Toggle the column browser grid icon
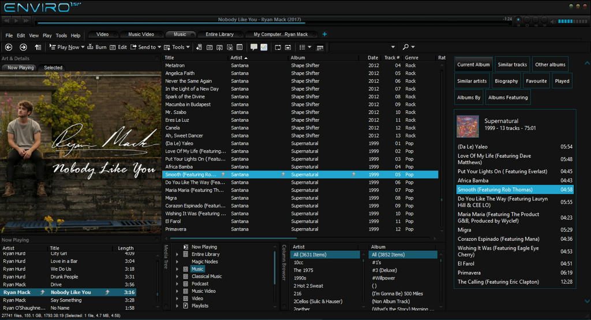Screen dimensions: 591x320 320,47
